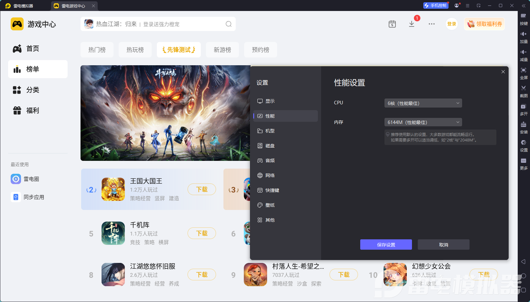The width and height of the screenshot is (530, 302).
Task: Open 音频 audio settings section
Action: (286, 161)
